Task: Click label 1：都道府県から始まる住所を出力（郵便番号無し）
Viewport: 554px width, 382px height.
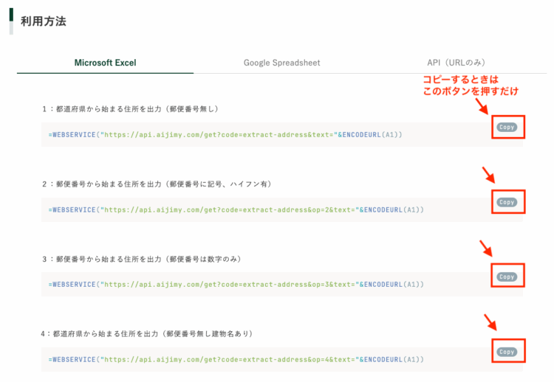Action: [x=130, y=109]
